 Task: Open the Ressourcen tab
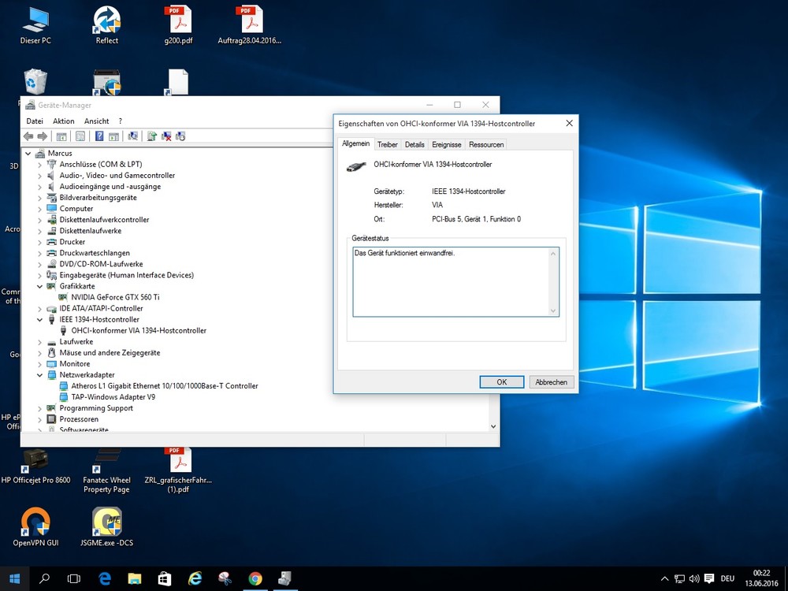click(485, 145)
